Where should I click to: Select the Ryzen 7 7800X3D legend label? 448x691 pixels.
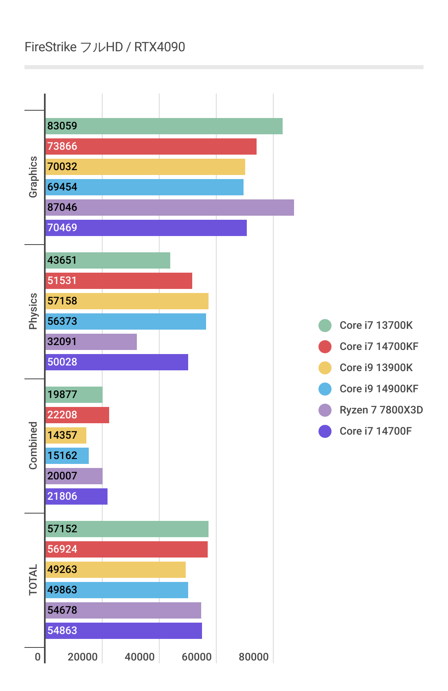click(x=381, y=410)
